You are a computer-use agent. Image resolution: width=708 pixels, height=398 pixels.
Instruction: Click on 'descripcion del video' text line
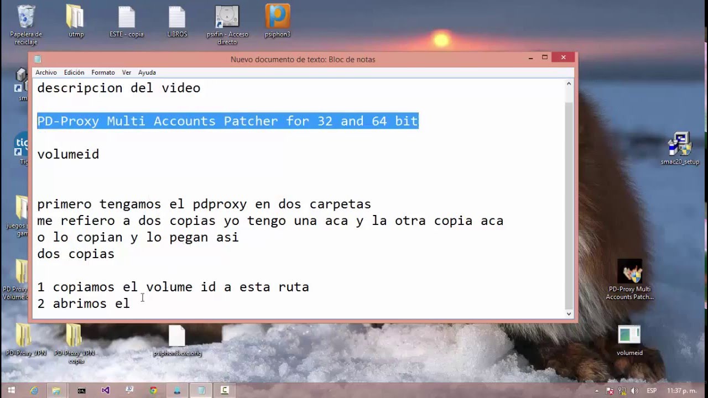[x=119, y=88]
